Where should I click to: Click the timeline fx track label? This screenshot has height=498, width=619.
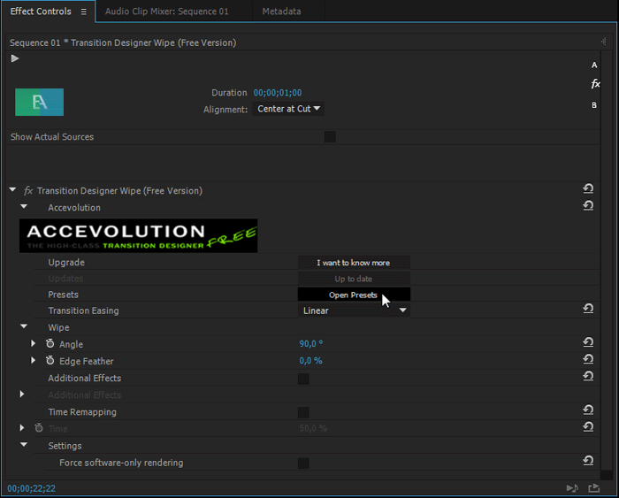[x=595, y=84]
